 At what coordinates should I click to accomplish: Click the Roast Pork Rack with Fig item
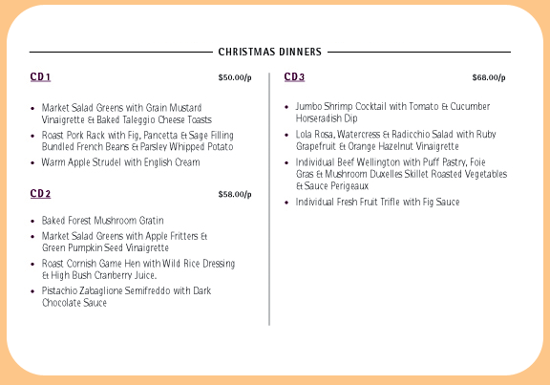pos(137,141)
